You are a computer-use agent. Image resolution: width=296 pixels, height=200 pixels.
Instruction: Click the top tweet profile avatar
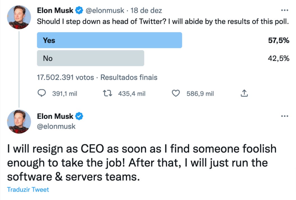click(x=19, y=16)
